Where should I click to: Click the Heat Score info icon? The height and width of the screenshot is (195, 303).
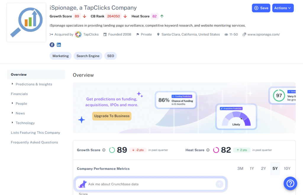[208, 150]
